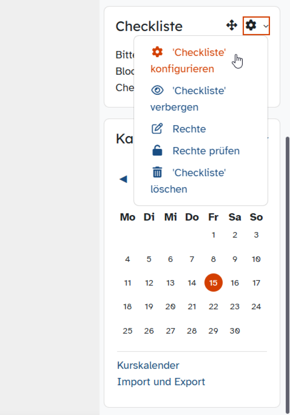Go to previous month with left arrow
Screen dimensions: 290x415
click(123, 179)
